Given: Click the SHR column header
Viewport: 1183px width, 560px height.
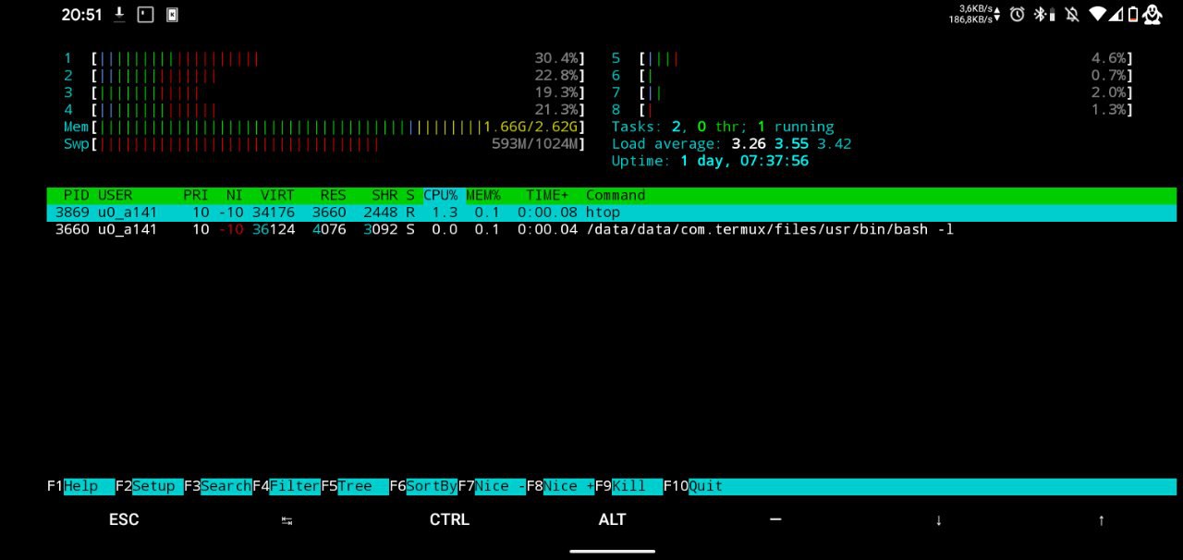Looking at the screenshot, I should pyautogui.click(x=384, y=195).
